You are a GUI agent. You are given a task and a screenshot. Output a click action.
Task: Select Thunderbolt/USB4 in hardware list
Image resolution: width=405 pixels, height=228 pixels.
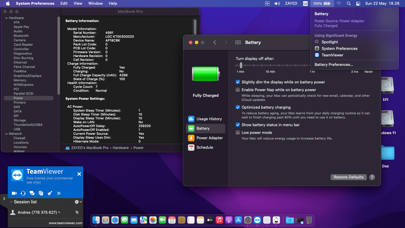pos(28,125)
